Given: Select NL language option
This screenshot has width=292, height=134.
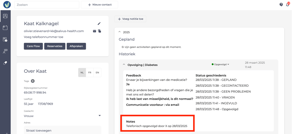Looking at the screenshot, I should coord(82,72).
